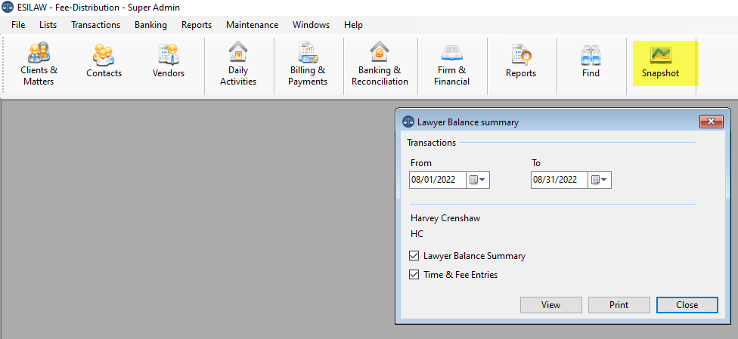Open Daily Activities from toolbar

[238, 64]
